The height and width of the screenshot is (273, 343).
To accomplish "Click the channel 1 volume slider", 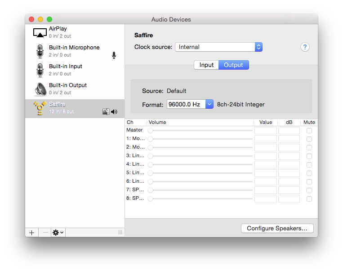I will click(200, 139).
